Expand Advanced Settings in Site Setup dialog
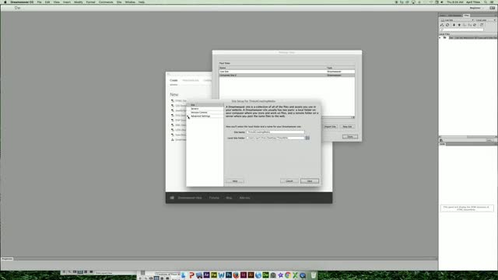Viewport: 498px width, 280px height. [188, 117]
